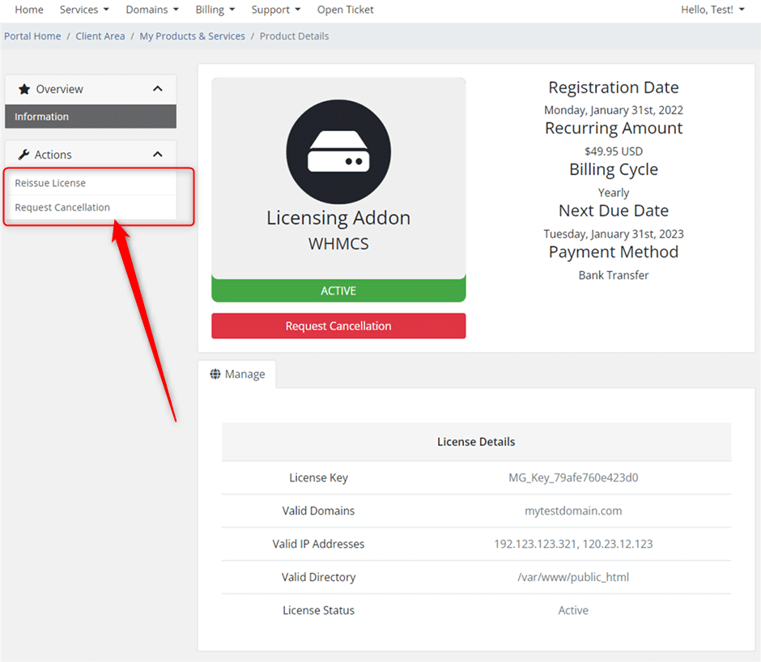Click the Monday, January 31st, 2022 date
This screenshot has width=761, height=662.
point(614,110)
